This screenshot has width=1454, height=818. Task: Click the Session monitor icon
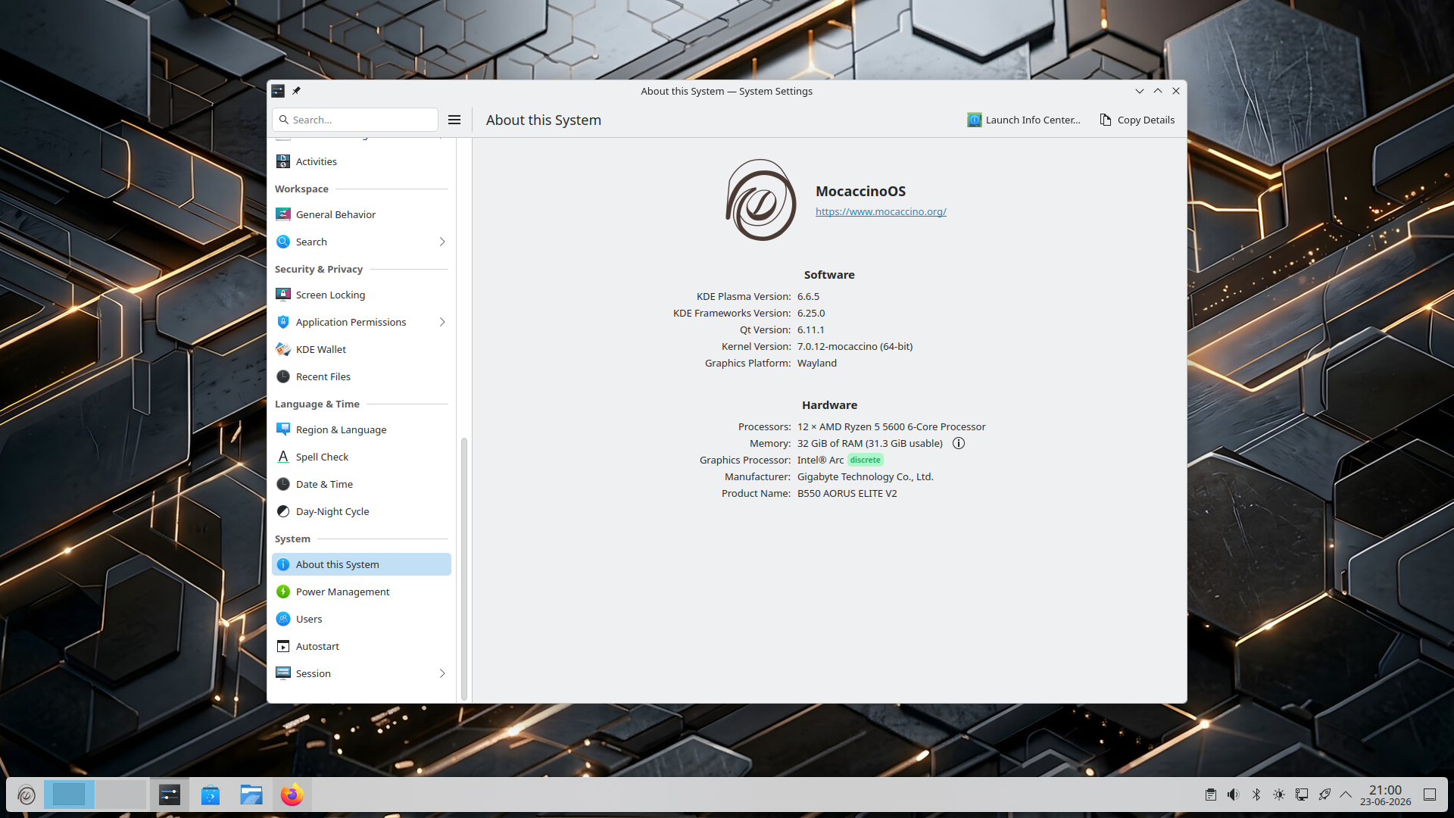[283, 673]
